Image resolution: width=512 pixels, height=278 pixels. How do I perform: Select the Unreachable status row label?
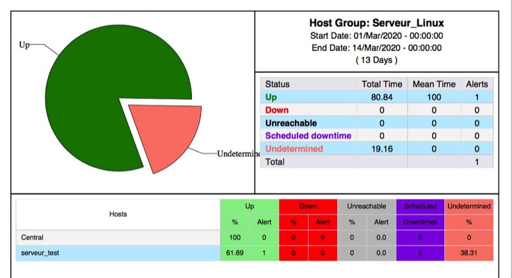coord(291,123)
